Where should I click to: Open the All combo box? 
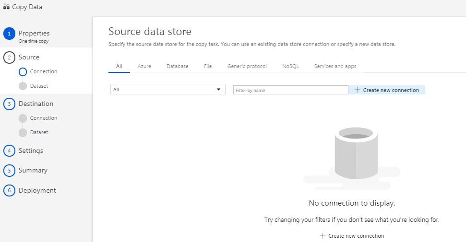pyautogui.click(x=167, y=90)
